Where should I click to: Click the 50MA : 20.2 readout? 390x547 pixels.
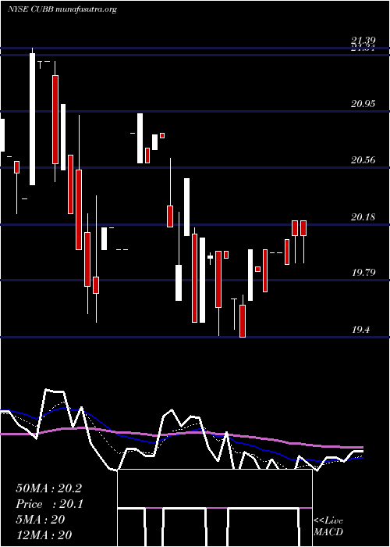tap(48, 488)
